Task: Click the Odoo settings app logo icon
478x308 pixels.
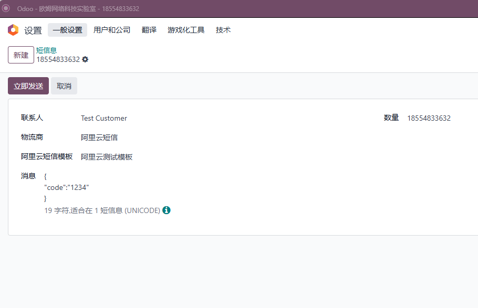Action: coord(13,30)
